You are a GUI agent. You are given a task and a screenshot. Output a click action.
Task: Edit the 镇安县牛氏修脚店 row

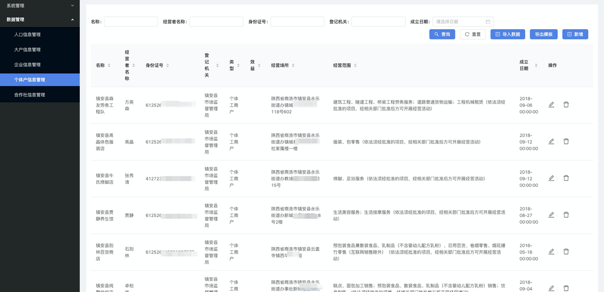coord(551,178)
